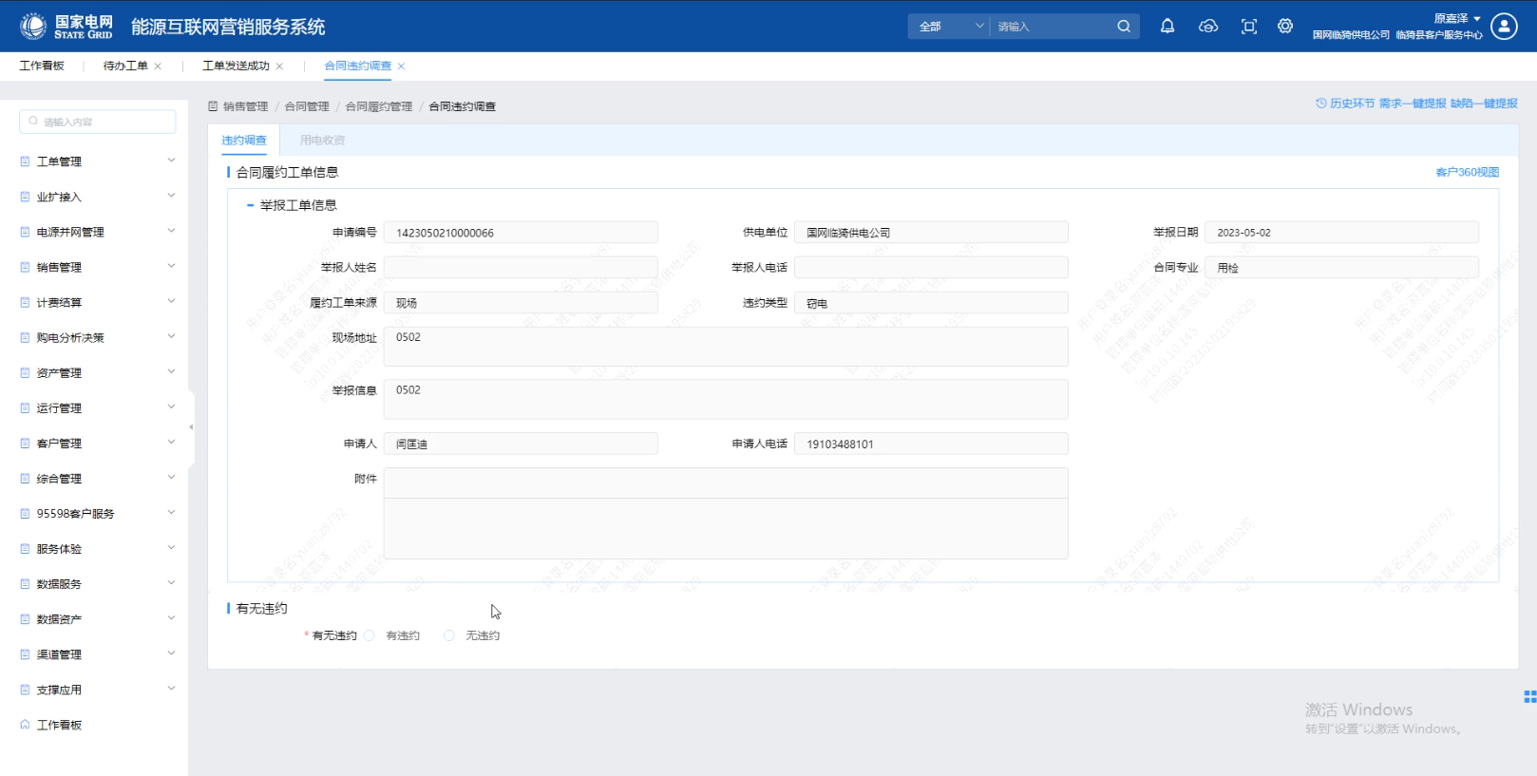This screenshot has width=1537, height=776.
Task: Open the cloud service icon in header
Action: (x=1208, y=27)
